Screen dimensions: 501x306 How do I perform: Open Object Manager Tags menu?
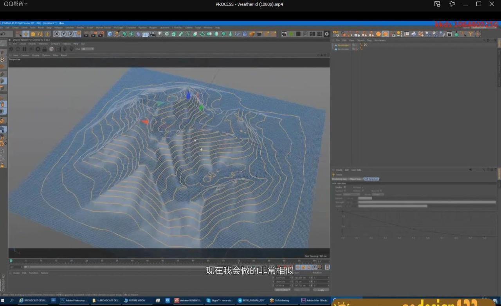pos(369,40)
